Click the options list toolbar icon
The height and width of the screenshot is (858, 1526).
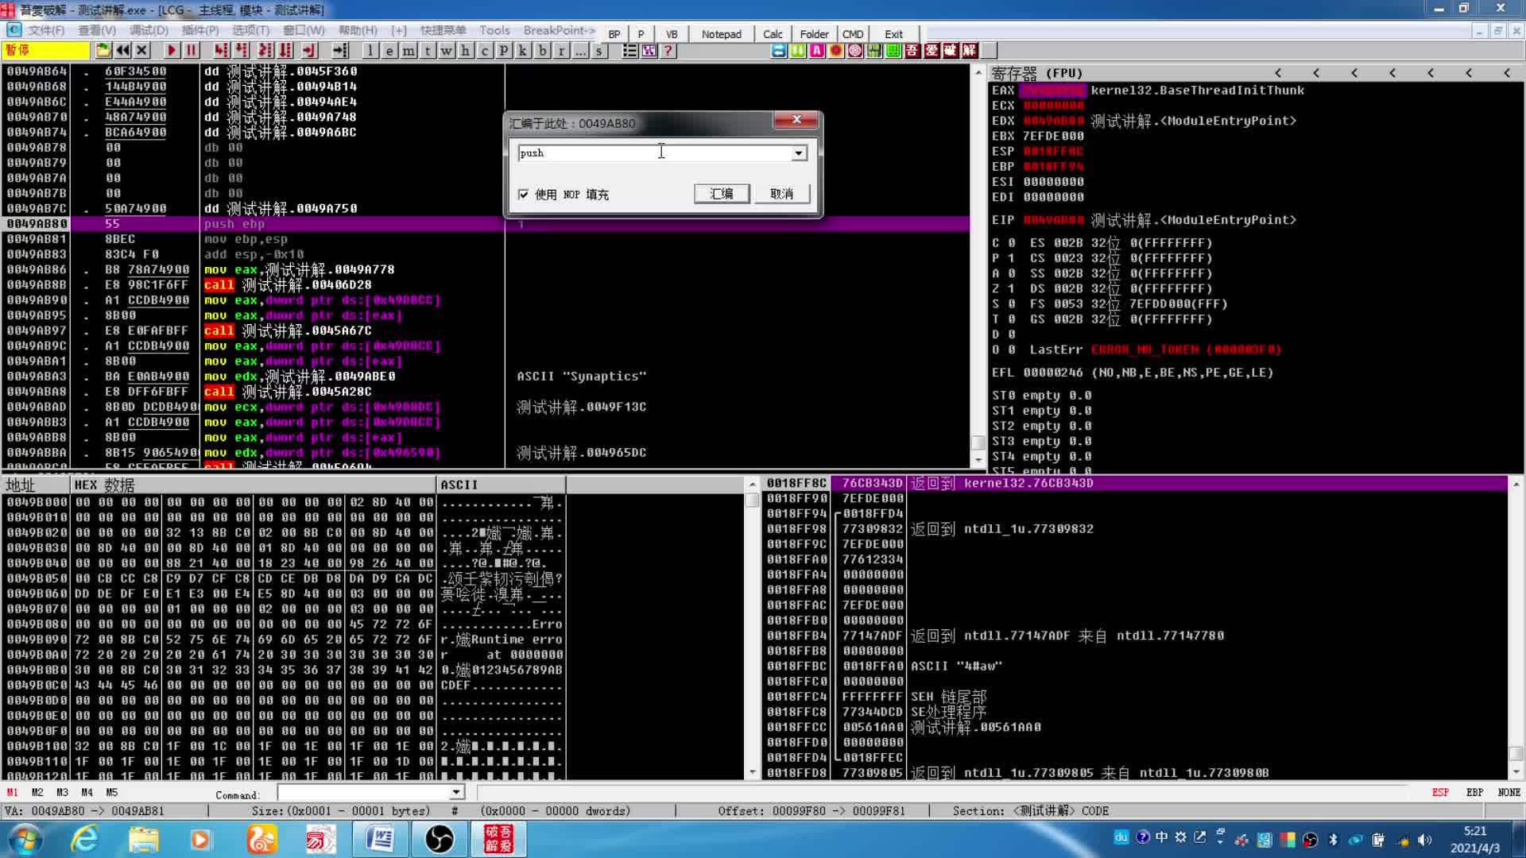tap(629, 51)
